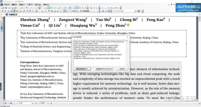Open the 编辑(E) menu
The width and height of the screenshot is (201, 107).
14,5
